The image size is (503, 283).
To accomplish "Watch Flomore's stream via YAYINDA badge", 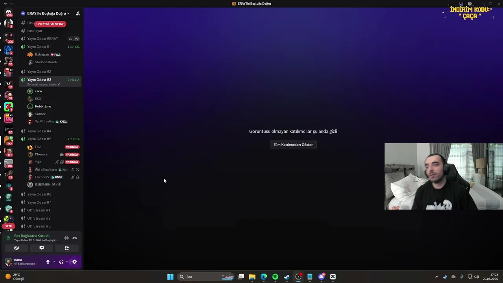I will (72, 154).
